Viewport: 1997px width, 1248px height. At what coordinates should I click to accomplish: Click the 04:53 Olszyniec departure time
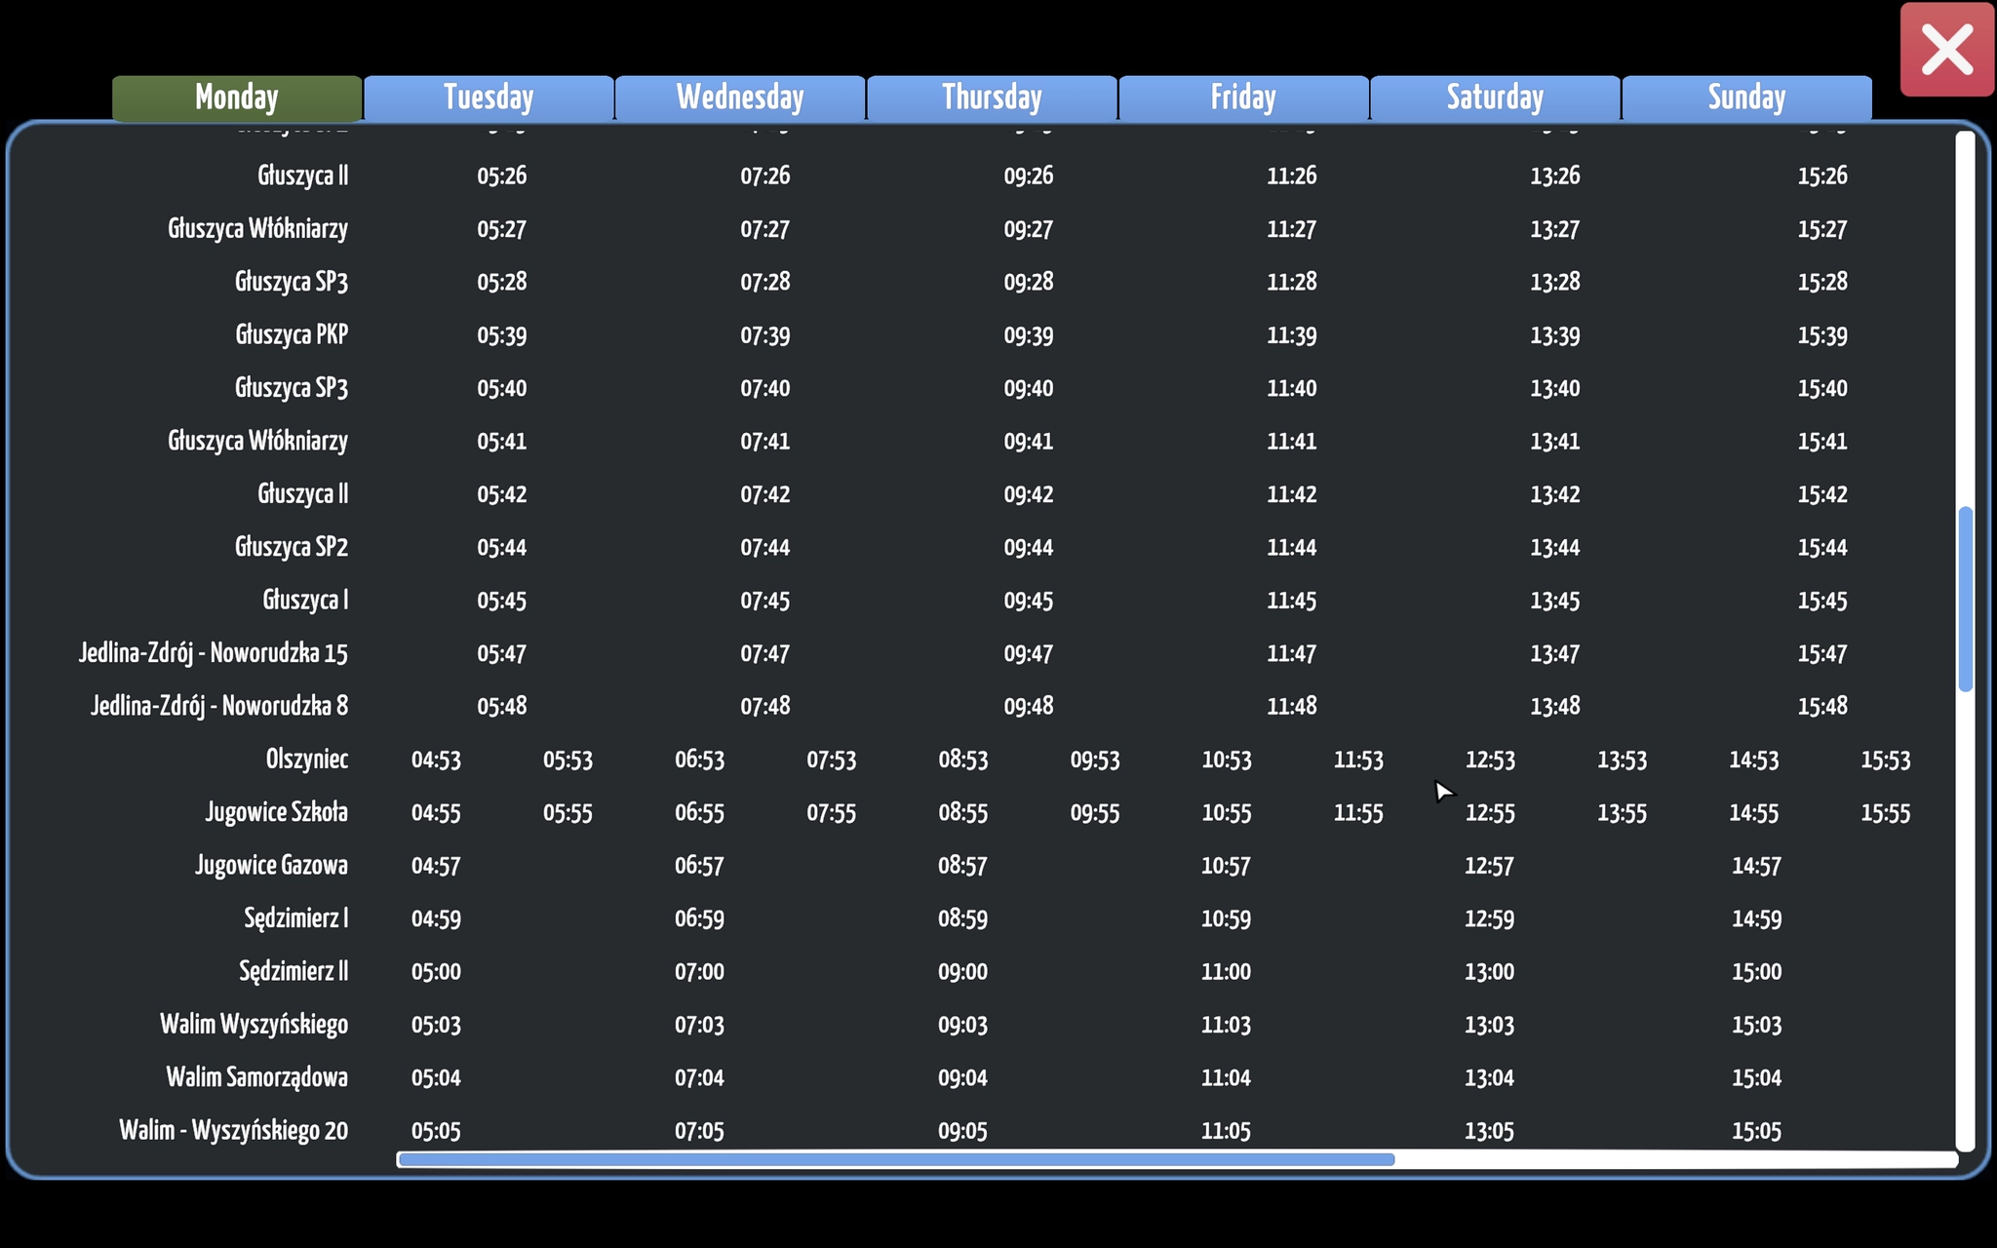tap(436, 760)
